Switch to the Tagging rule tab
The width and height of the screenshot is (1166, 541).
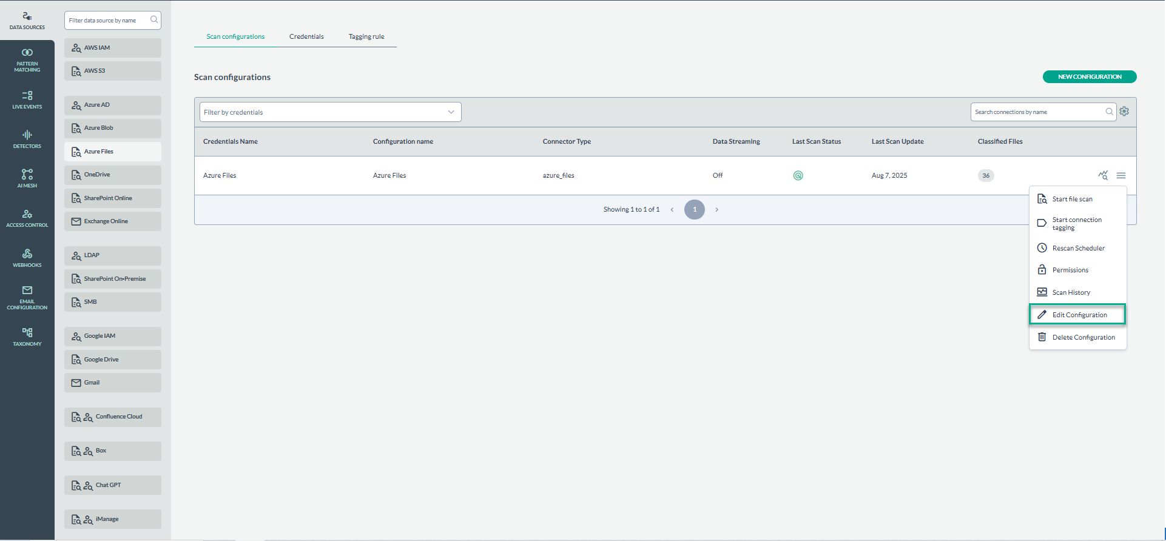click(x=366, y=36)
